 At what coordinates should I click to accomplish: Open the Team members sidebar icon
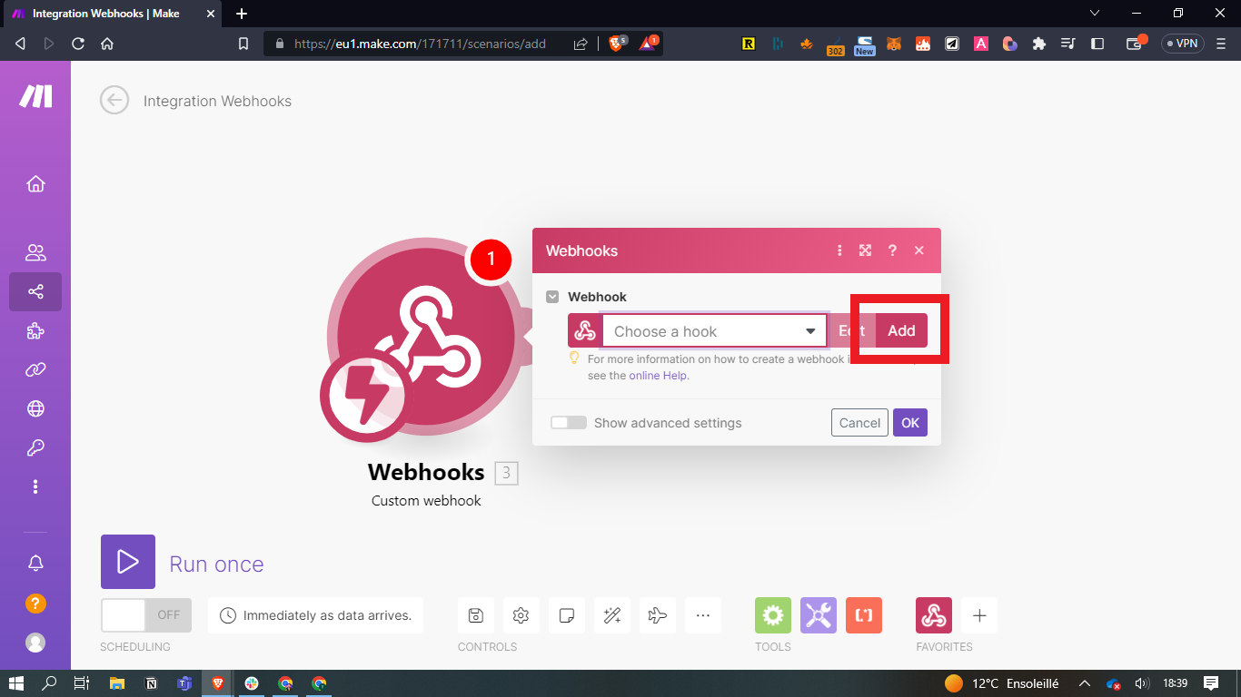pyautogui.click(x=35, y=253)
